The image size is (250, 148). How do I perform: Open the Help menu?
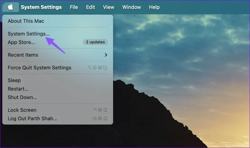154,7
